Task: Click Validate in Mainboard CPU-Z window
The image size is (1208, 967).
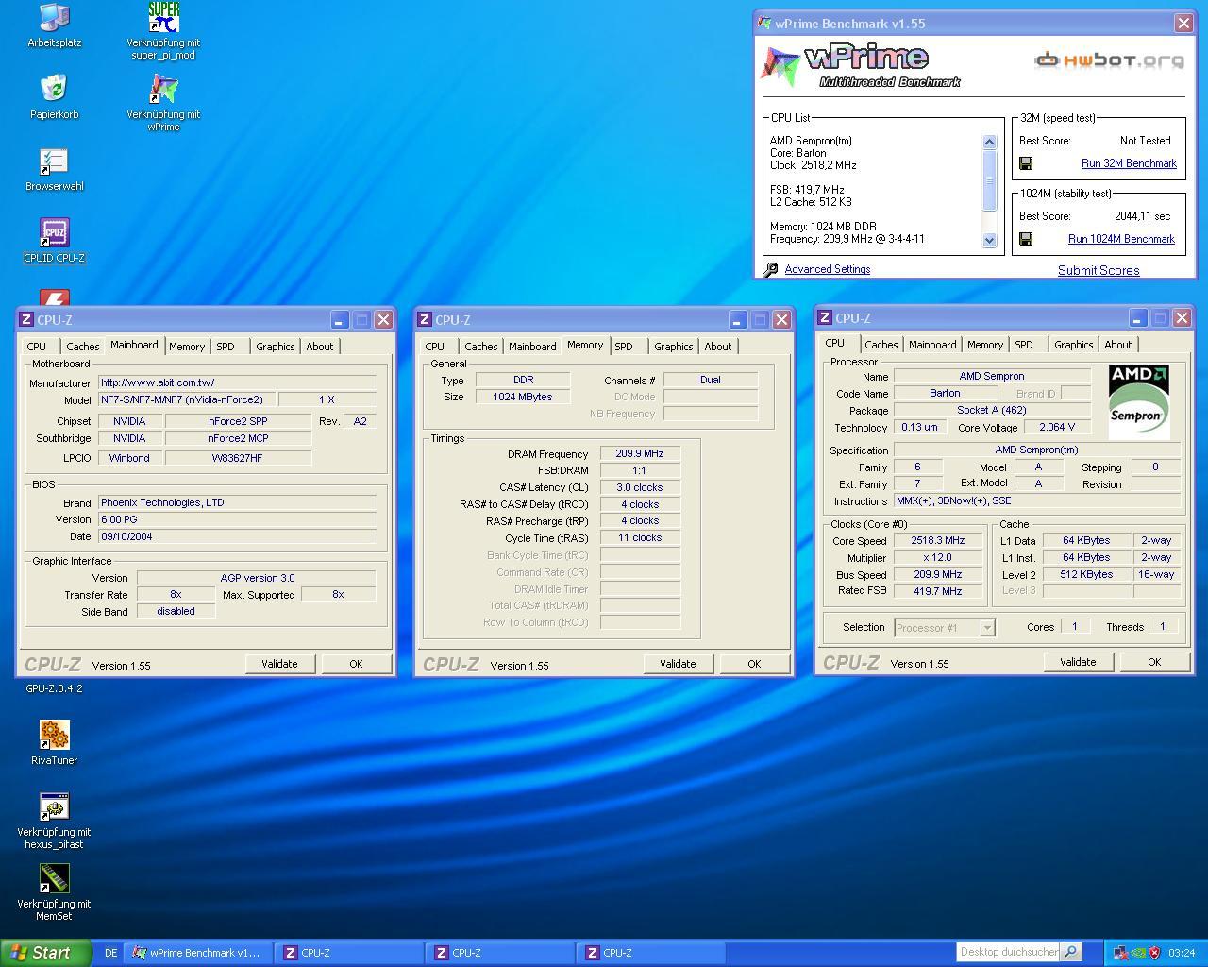Action: pyautogui.click(x=279, y=664)
